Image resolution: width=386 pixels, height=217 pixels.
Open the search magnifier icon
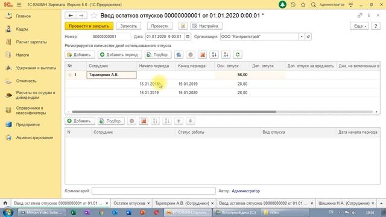(314, 5)
